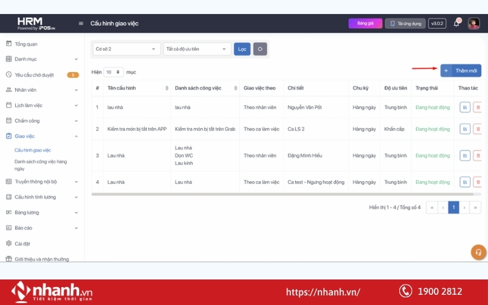Click the 'Thêm mới' button

461,70
